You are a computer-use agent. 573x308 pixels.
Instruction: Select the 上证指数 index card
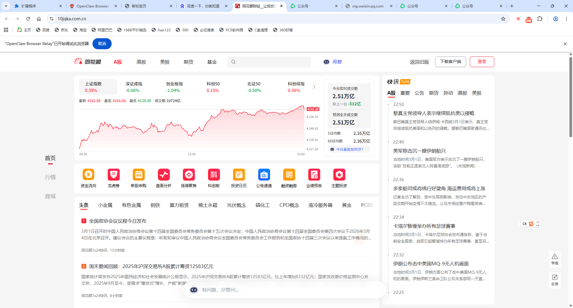(x=98, y=87)
